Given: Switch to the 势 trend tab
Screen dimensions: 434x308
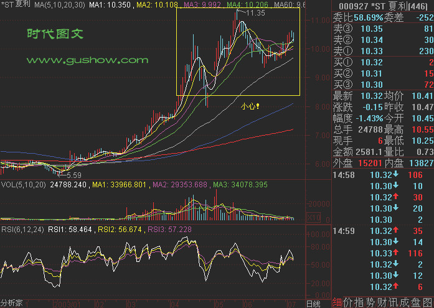Looking at the screenshot, I should (371, 303).
